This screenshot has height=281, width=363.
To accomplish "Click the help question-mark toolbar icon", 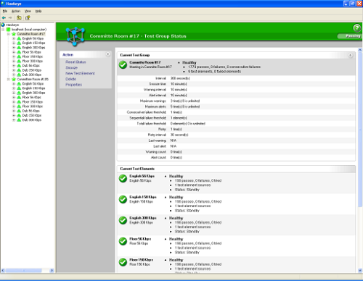I will (x=28, y=17).
